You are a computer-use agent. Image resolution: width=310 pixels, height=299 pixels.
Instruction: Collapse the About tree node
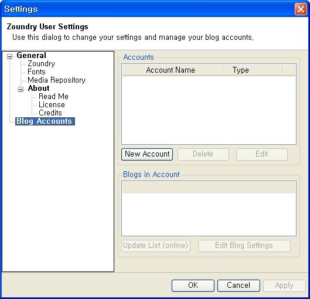[x=21, y=89]
